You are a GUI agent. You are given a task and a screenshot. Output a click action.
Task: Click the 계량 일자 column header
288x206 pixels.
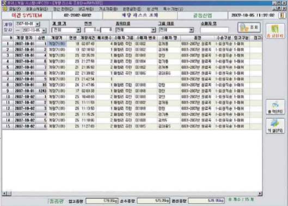24,38
